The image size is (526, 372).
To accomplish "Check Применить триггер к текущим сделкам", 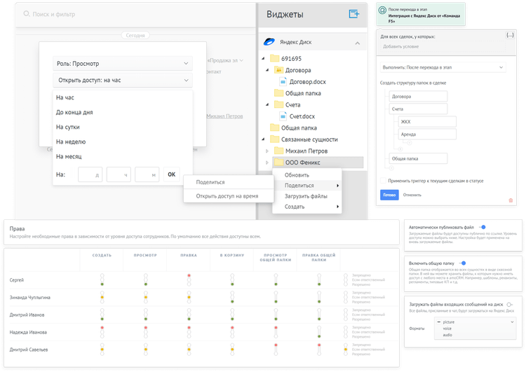I will click(384, 180).
